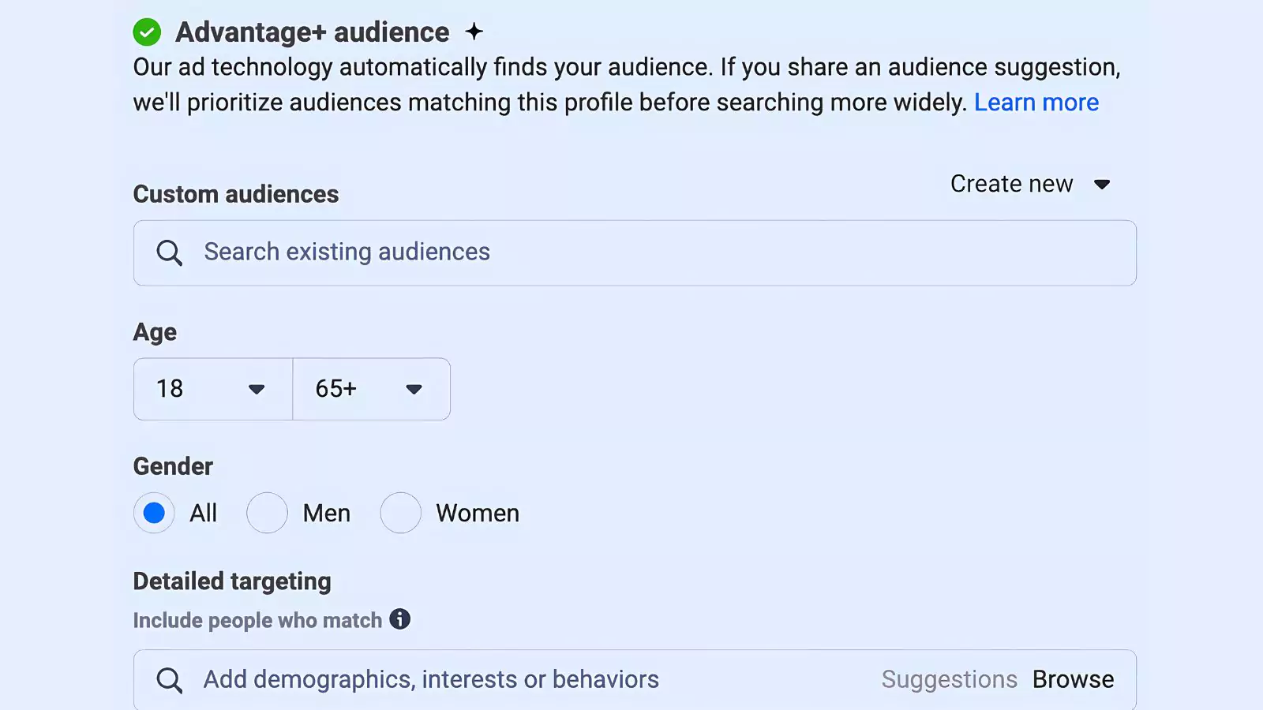
Task: Open the Suggestions option in detailed targeting
Action: coord(949,679)
